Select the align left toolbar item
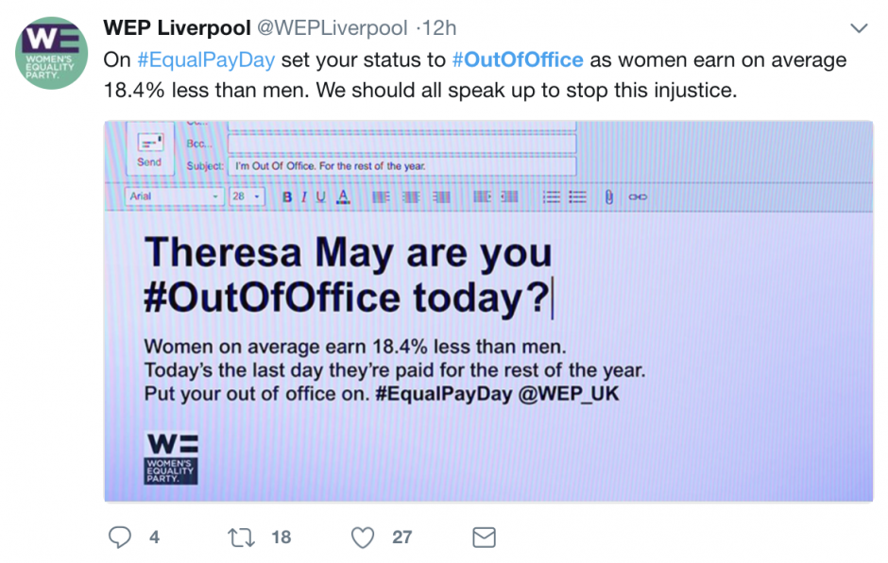888x563 pixels. pos(381,197)
